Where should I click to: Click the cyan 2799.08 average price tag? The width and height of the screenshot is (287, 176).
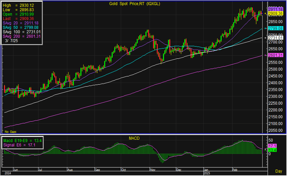point(276,28)
